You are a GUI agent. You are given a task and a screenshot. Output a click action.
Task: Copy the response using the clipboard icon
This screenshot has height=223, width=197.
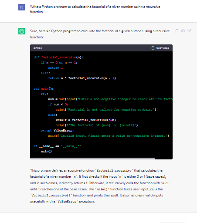coord(177,30)
